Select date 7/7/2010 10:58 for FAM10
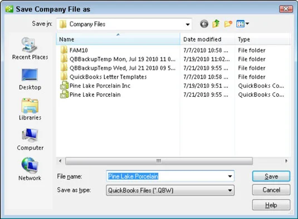298x219 pixels. click(206, 50)
